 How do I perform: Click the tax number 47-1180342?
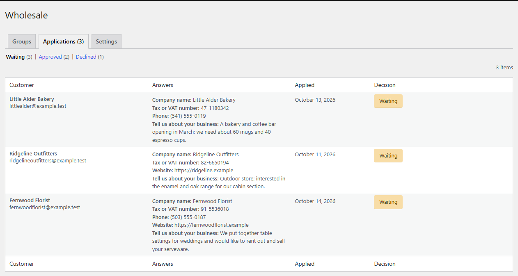pyautogui.click(x=215, y=108)
